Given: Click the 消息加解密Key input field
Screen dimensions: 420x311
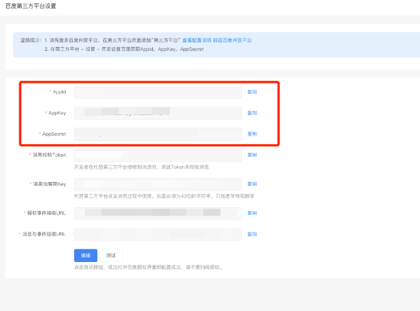Looking at the screenshot, I should [158, 184].
